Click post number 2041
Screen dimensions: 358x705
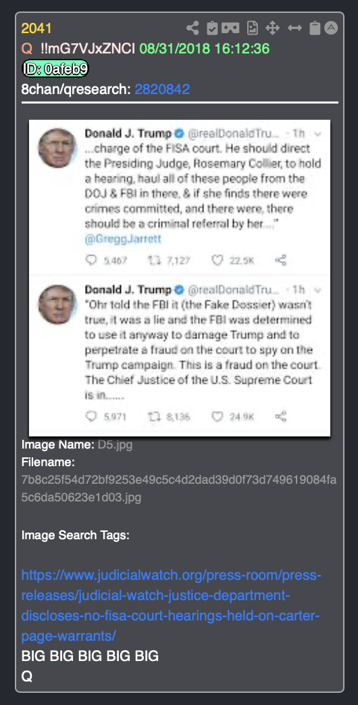(x=36, y=28)
